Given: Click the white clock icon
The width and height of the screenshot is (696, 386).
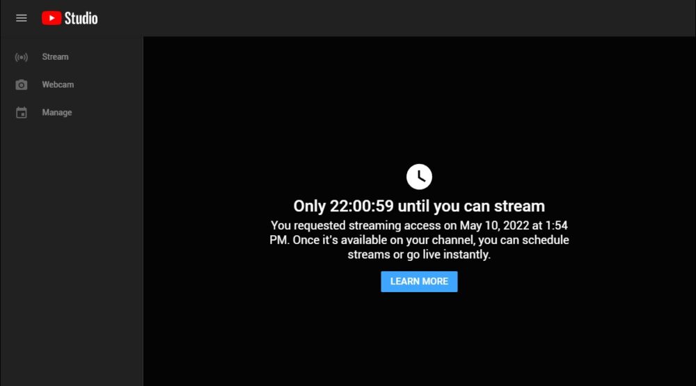Looking at the screenshot, I should [419, 177].
